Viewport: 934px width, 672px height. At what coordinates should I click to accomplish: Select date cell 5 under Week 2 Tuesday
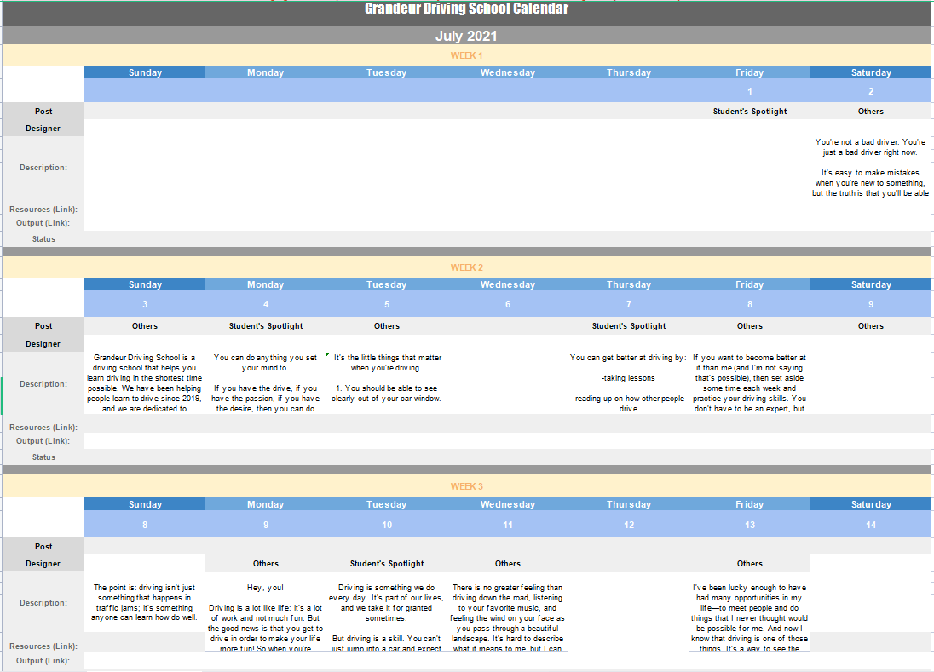[387, 304]
